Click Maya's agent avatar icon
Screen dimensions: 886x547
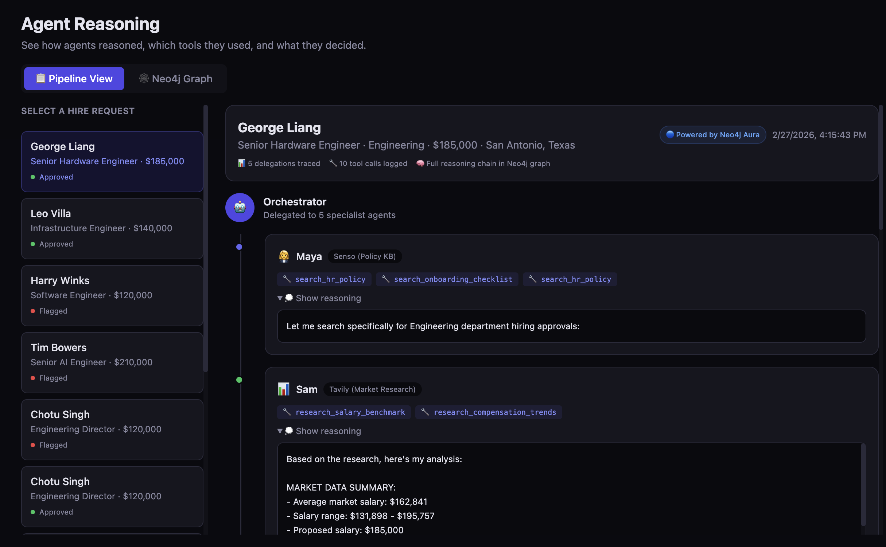[284, 256]
